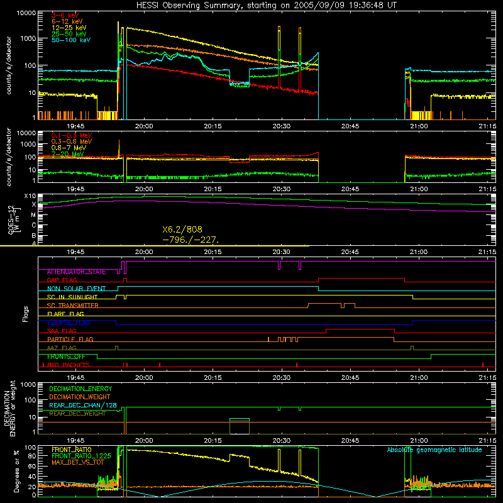
Task: Click the X6.2/808 flare annotation
Action: tap(182, 229)
